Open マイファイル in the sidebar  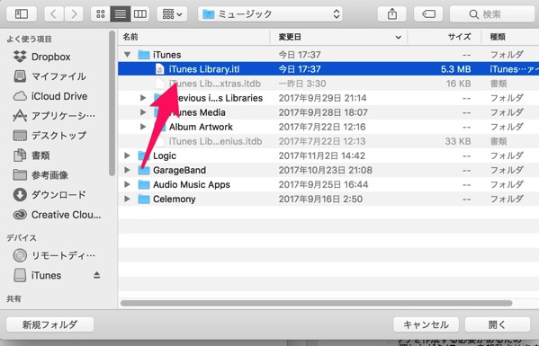[49, 76]
